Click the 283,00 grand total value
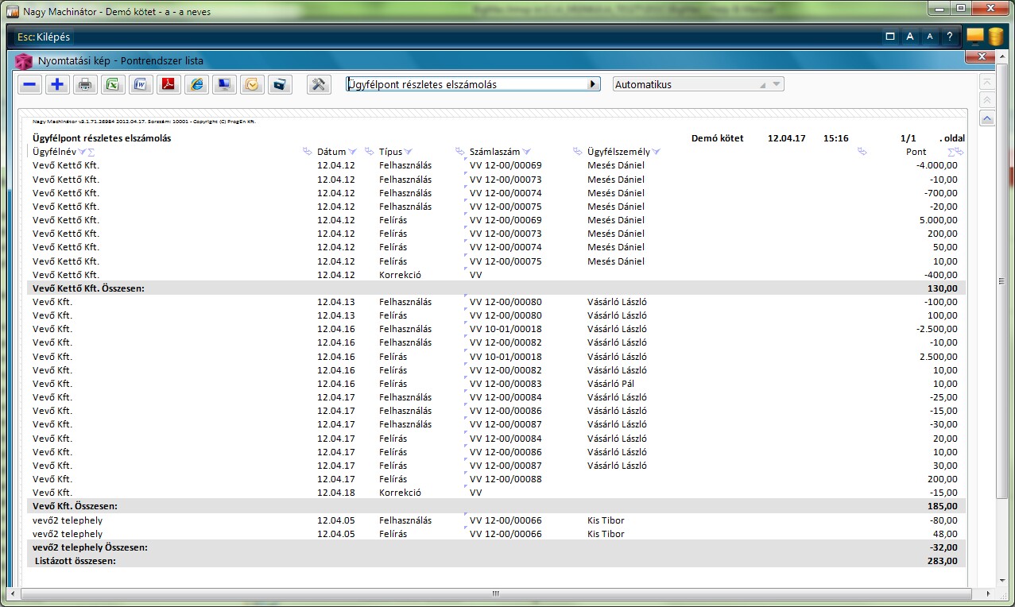1015x607 pixels. point(942,561)
